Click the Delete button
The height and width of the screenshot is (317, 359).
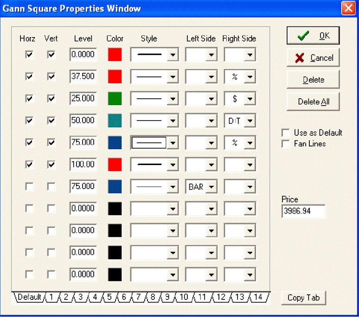[313, 80]
